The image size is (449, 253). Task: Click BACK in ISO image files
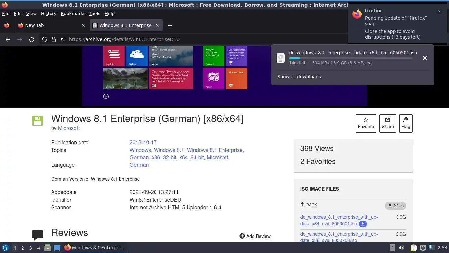[309, 205]
